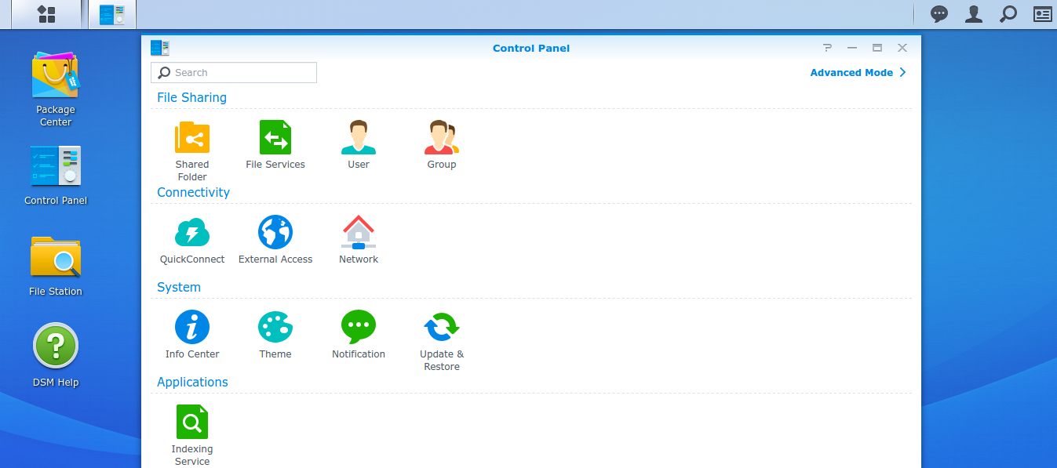Open the taskbar search magnifier
Image resolution: width=1057 pixels, height=468 pixels.
[1008, 14]
